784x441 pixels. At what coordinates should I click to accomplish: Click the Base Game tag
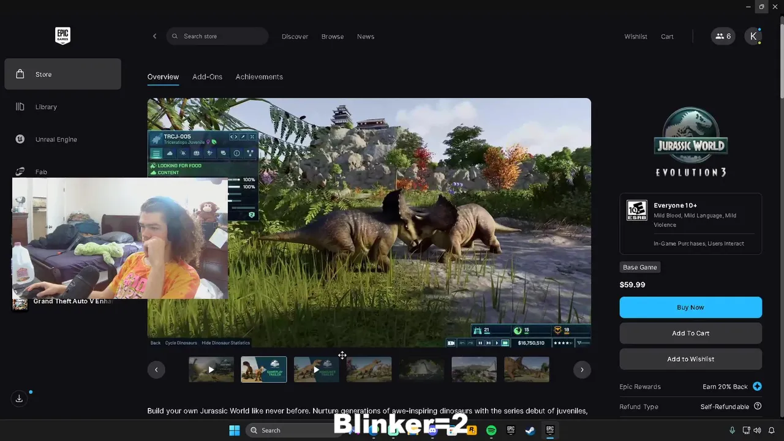tap(639, 267)
